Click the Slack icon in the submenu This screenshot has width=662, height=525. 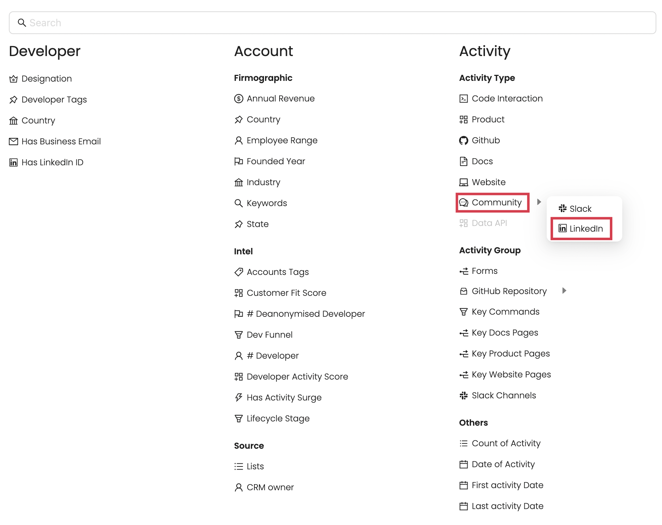[x=562, y=209]
